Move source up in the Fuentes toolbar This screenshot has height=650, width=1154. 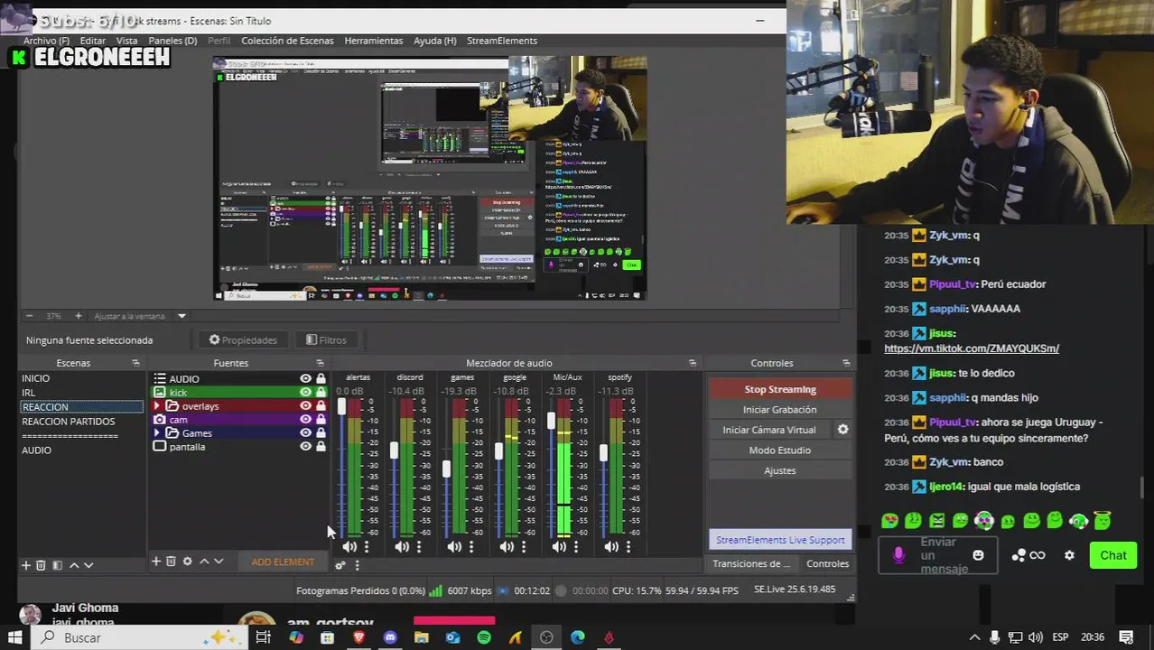click(x=204, y=562)
